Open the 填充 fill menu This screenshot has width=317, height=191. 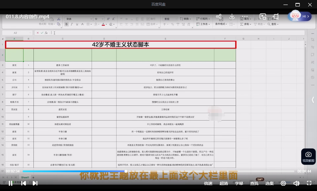point(245,19)
